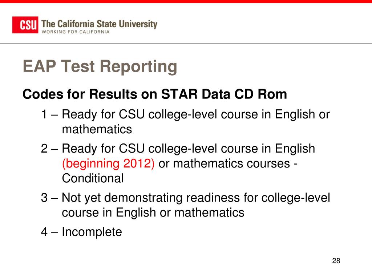Click code 4 'Incomplete' item
372x279 pixels.
click(x=81, y=232)
